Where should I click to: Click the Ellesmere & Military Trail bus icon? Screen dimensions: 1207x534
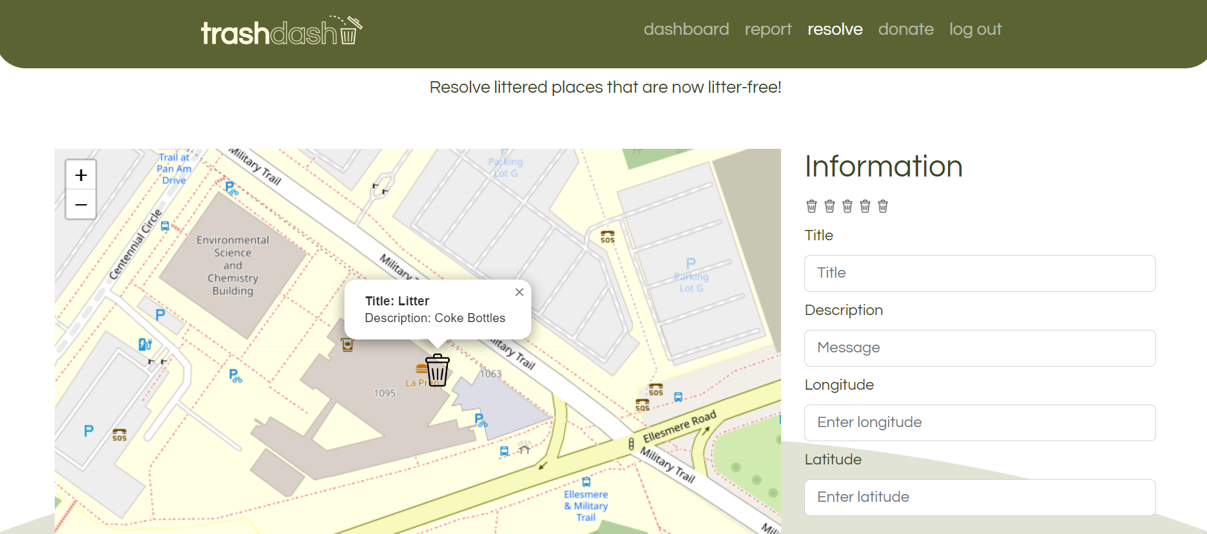tap(586, 482)
